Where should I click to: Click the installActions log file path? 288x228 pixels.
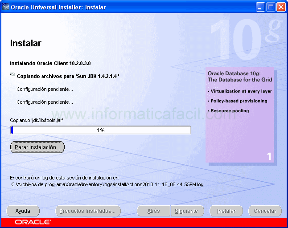point(107,184)
